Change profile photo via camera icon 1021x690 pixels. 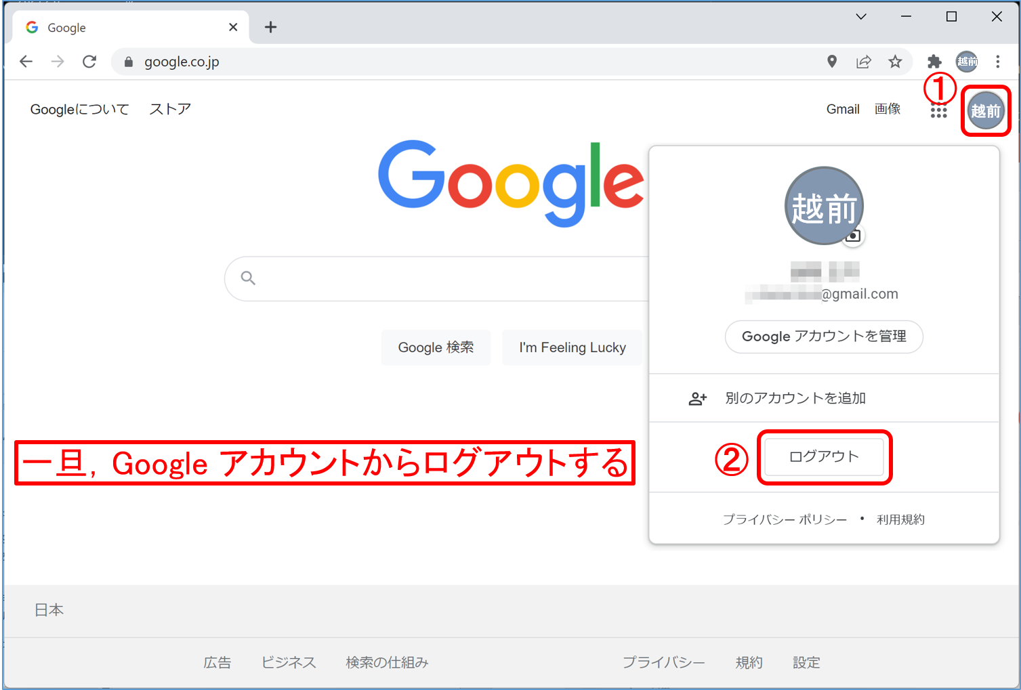[853, 235]
